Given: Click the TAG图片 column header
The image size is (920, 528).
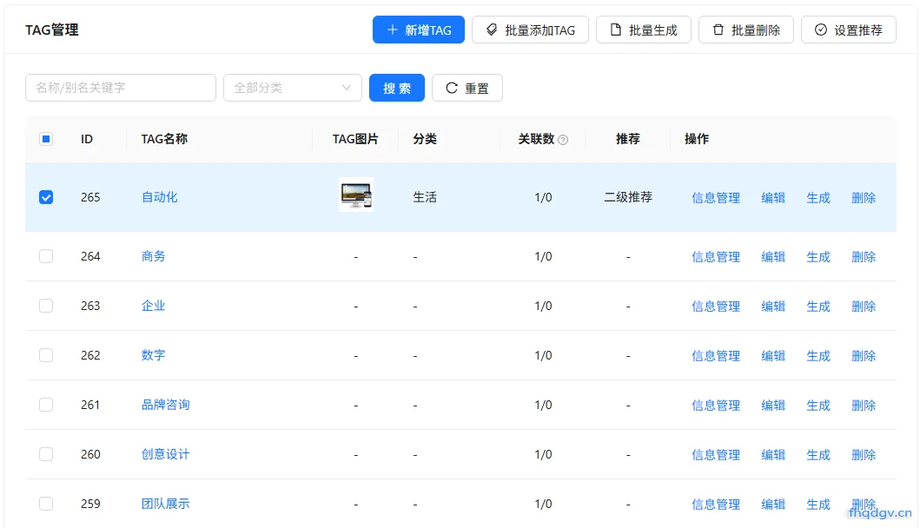Looking at the screenshot, I should coord(355,139).
